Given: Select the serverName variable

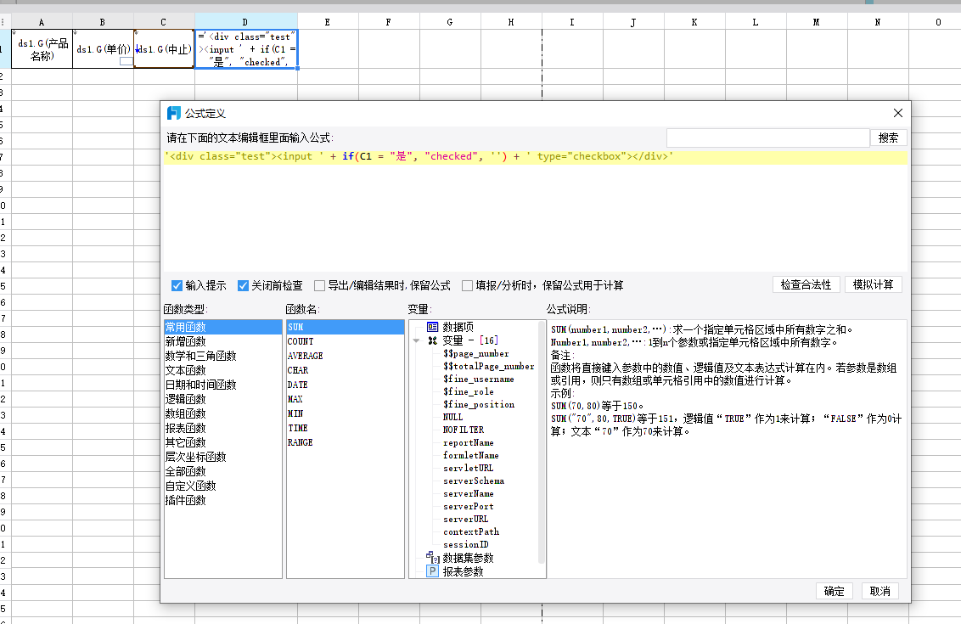Looking at the screenshot, I should tap(469, 494).
